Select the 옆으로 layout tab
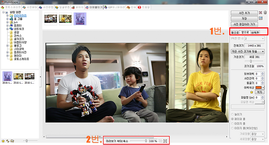The image size is (269, 145). 245,32
